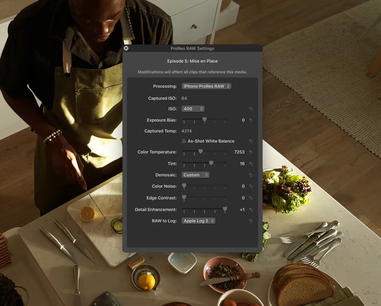The height and width of the screenshot is (306, 381).
Task: Reset the Color Noise value
Action: tap(251, 186)
